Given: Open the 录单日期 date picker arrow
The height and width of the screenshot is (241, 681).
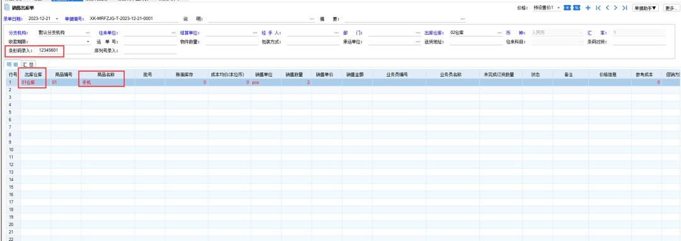Looking at the screenshot, I should pyautogui.click(x=57, y=19).
